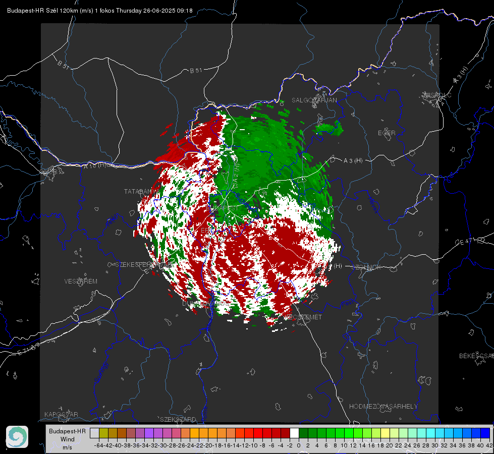Viewport: 494px width, 454px height.
Task: Click the radar title text with date 26-06-2025
Action: tap(99, 11)
